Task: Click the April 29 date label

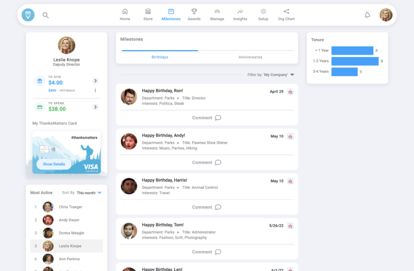Action: (276, 92)
